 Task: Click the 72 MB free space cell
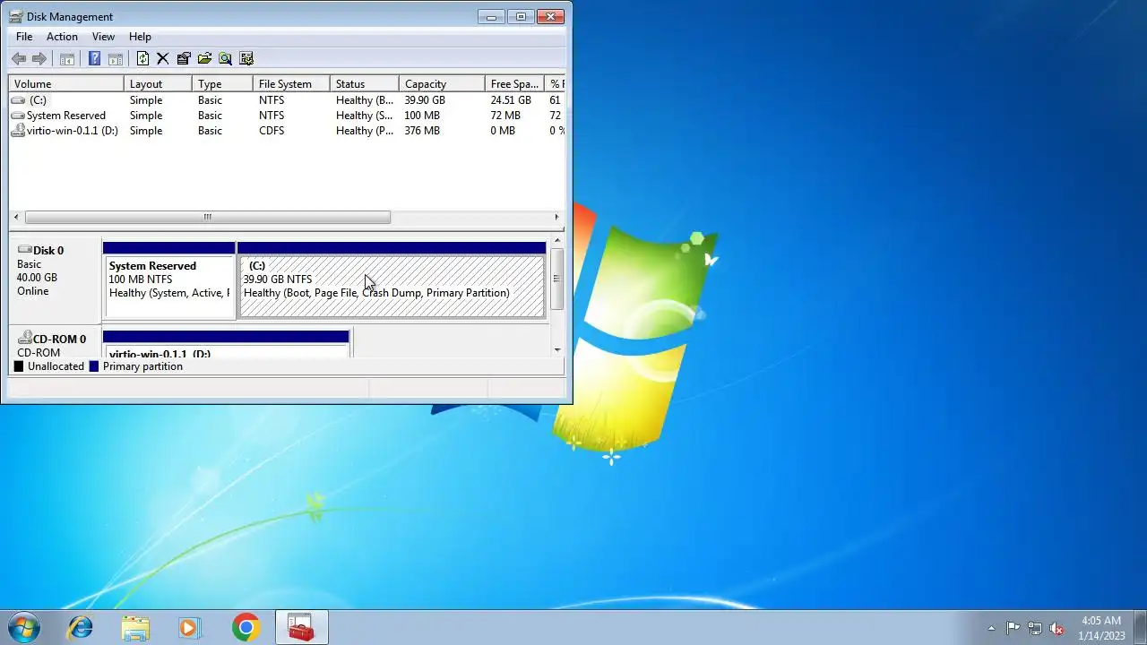(x=505, y=116)
